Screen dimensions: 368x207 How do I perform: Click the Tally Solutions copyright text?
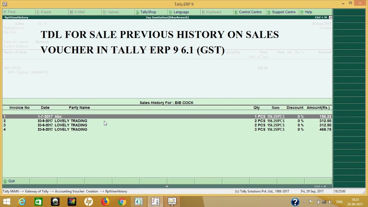click(x=262, y=191)
